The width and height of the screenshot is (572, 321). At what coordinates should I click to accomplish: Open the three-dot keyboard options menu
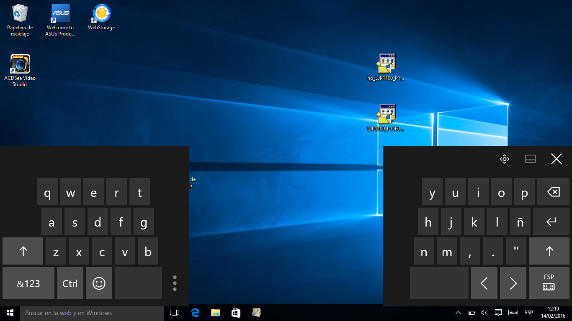tap(175, 283)
